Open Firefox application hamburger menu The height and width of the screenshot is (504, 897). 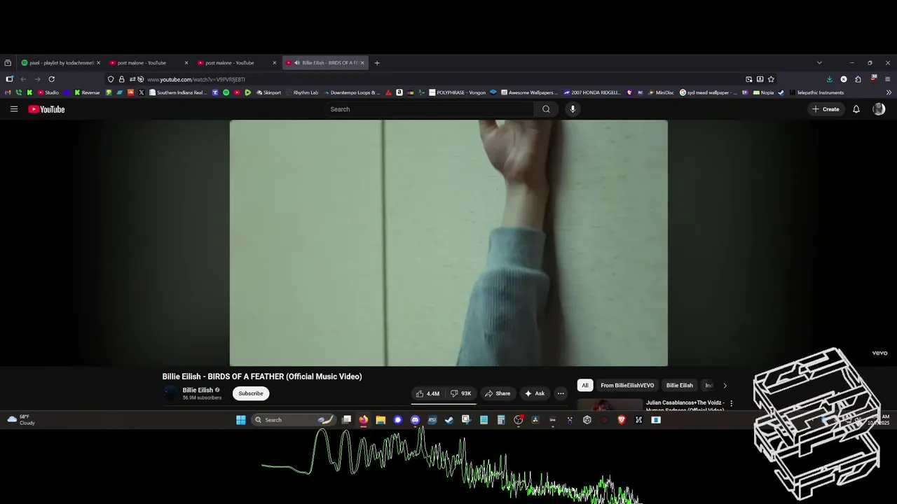click(x=887, y=79)
